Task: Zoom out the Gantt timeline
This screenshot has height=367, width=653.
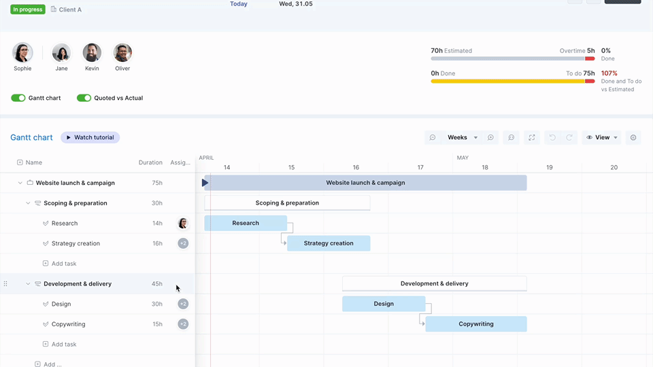Action: pos(433,137)
